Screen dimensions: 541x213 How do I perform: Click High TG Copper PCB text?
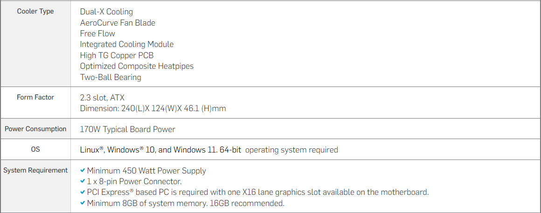pos(117,55)
